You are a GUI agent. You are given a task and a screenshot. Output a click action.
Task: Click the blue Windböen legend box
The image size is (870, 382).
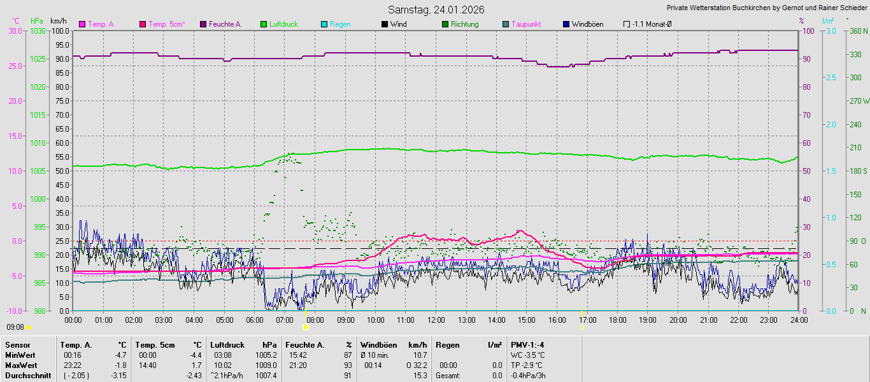[566, 24]
